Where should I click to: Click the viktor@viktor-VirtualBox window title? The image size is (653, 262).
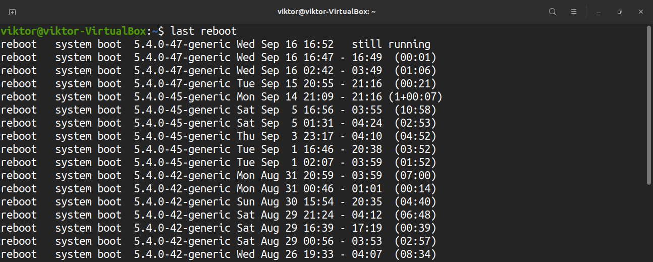(x=326, y=12)
